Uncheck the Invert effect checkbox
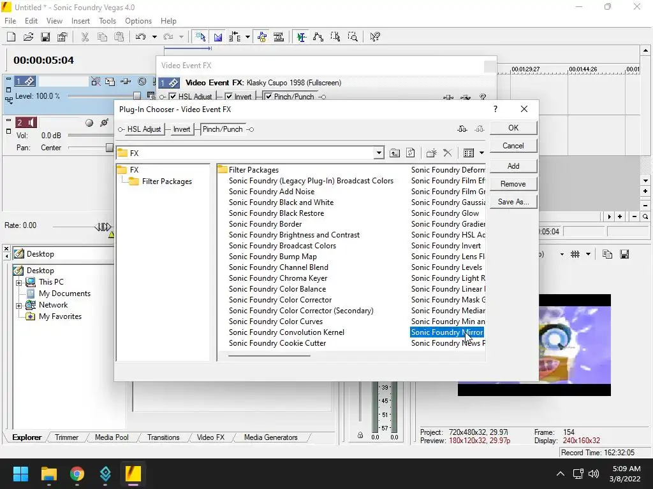The width and height of the screenshot is (653, 489). [x=229, y=97]
